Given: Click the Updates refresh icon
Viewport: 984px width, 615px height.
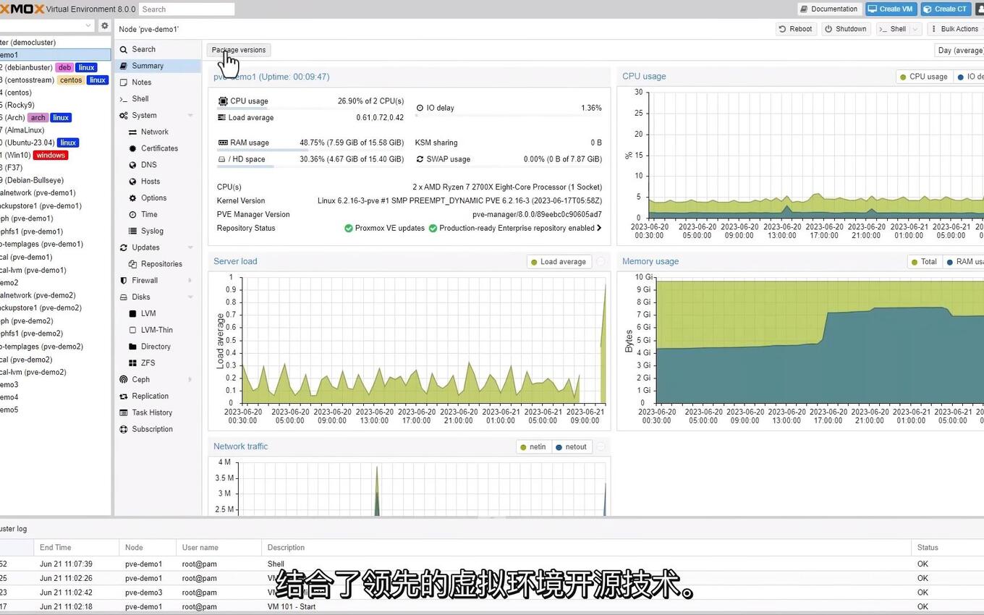Looking at the screenshot, I should point(124,247).
